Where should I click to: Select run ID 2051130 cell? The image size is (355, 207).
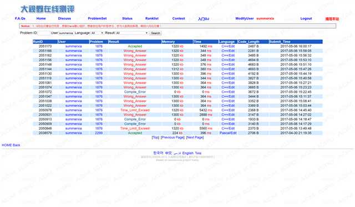45,74
